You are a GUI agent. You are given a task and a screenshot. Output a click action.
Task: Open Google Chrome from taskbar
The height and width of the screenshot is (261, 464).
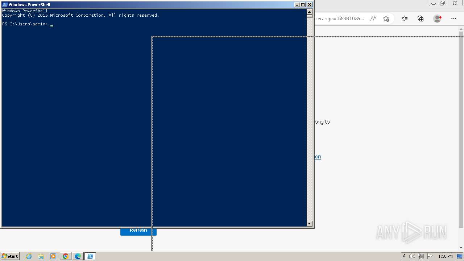(66, 256)
